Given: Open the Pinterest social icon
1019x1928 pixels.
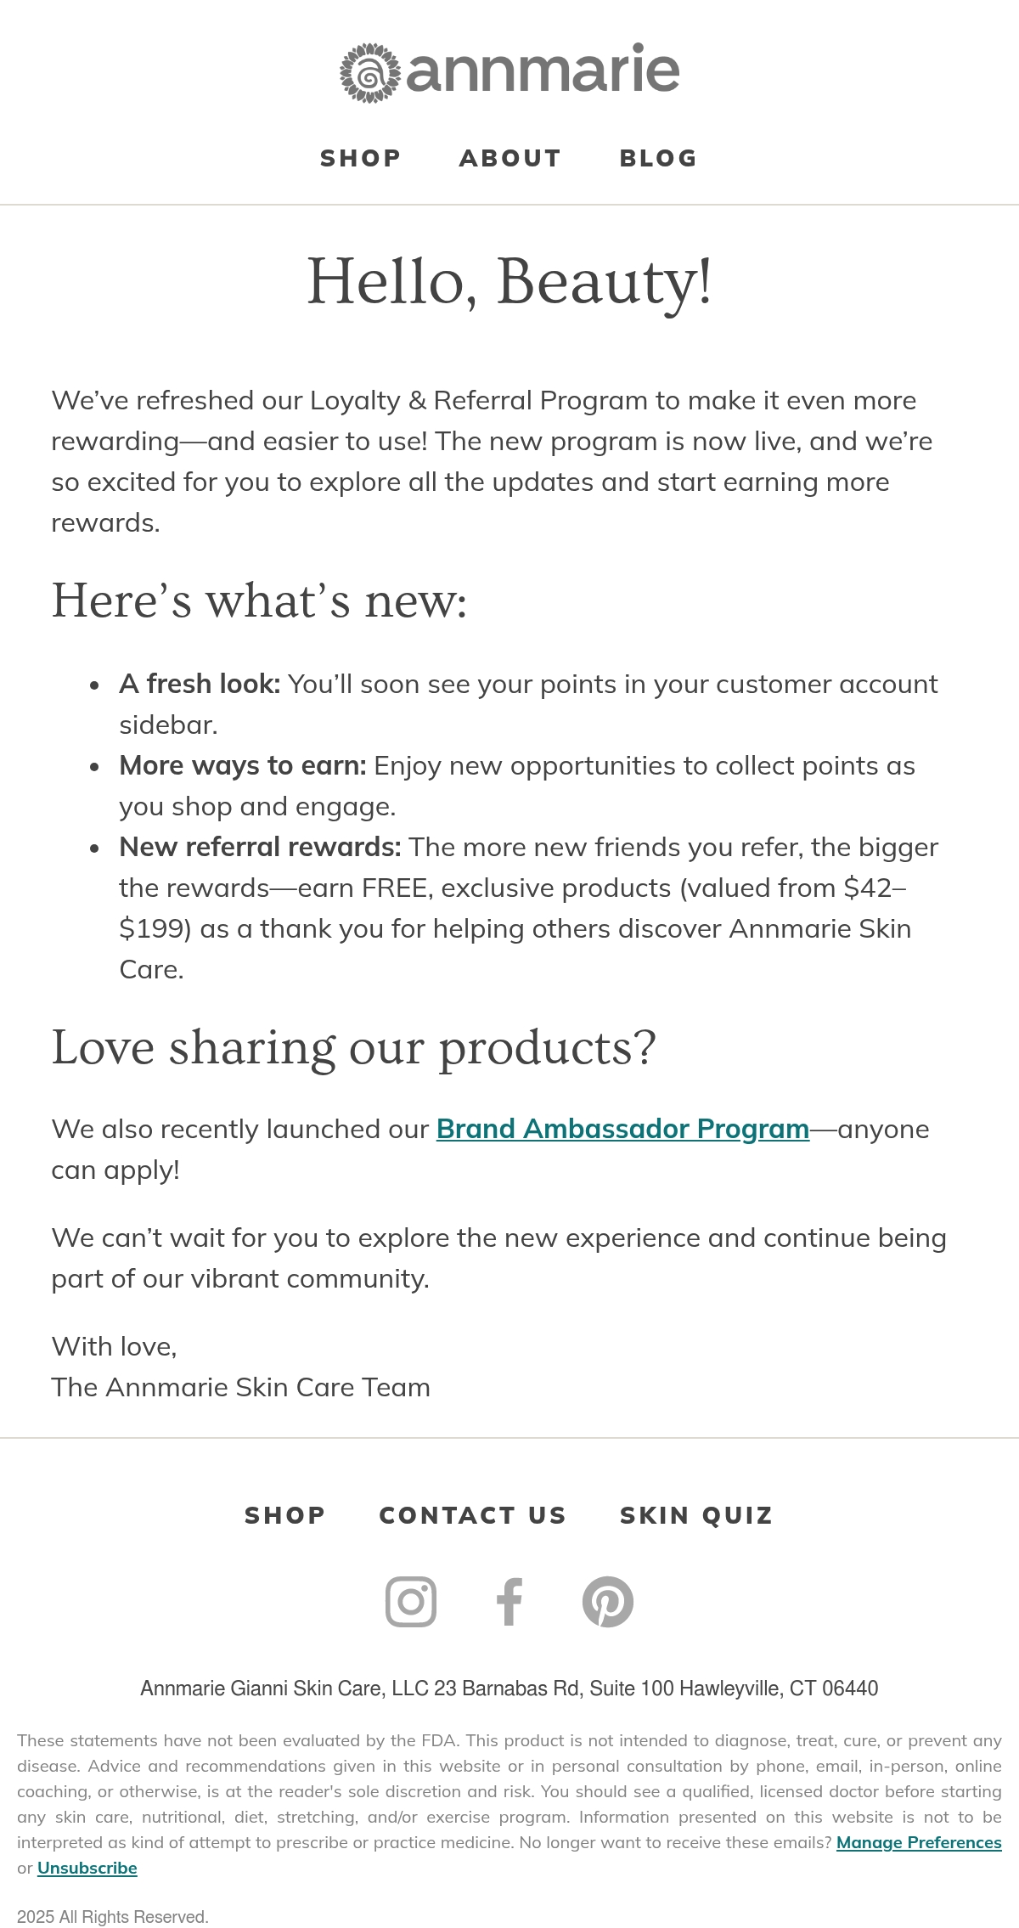Looking at the screenshot, I should pyautogui.click(x=608, y=1602).
